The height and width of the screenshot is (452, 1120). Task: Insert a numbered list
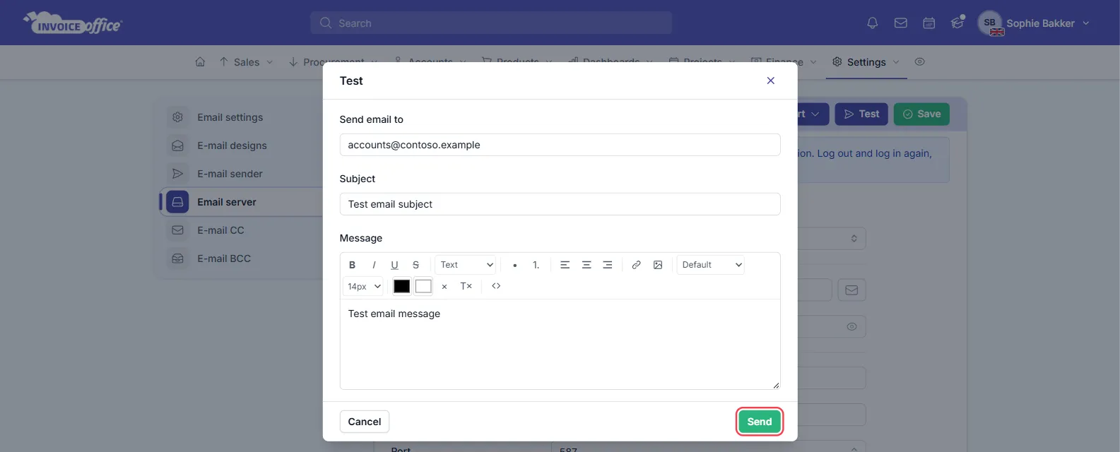536,265
